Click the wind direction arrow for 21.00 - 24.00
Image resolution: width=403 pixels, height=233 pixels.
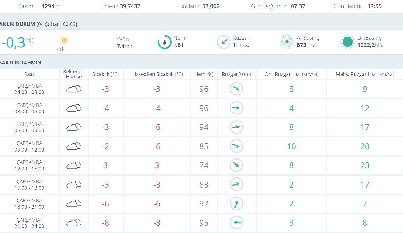coord(236,223)
